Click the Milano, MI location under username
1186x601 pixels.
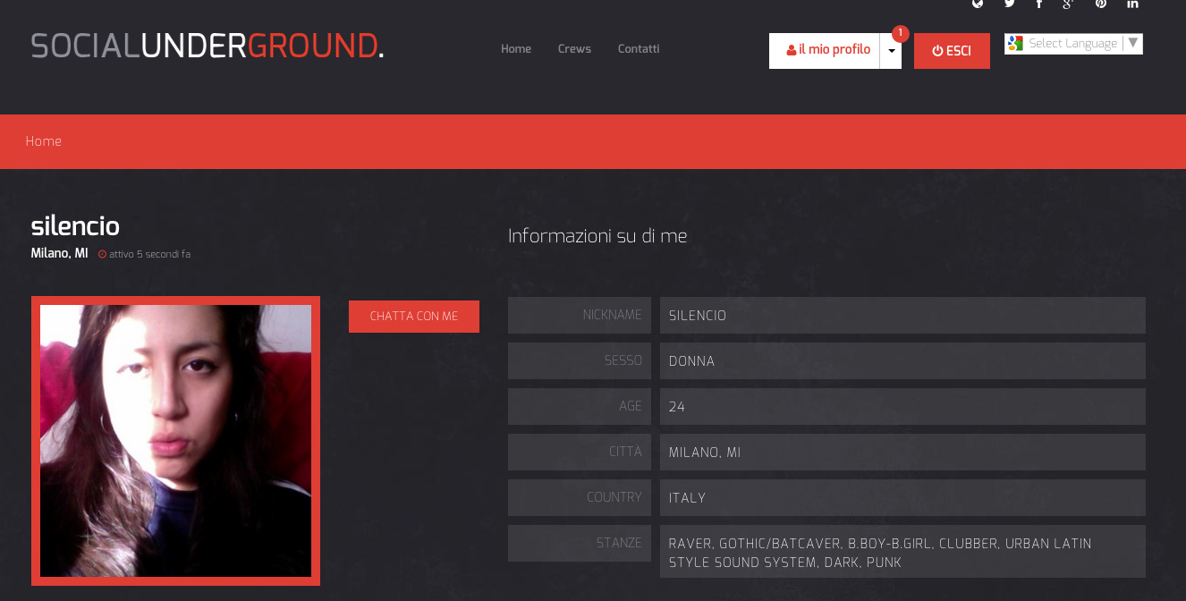tap(59, 253)
